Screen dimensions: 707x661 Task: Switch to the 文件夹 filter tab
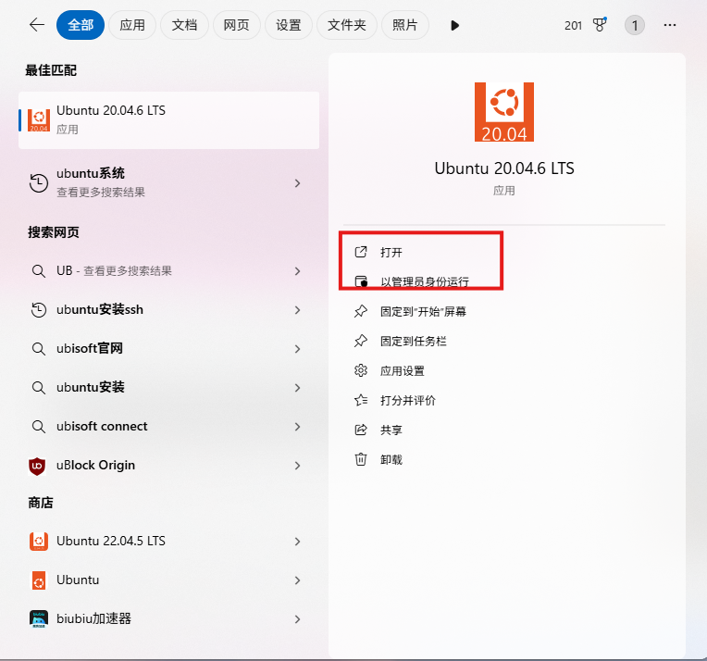[x=347, y=26]
